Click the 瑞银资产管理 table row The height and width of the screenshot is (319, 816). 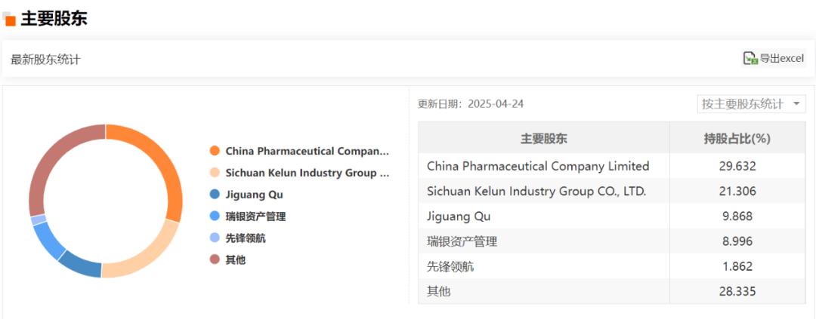pyautogui.click(x=611, y=241)
